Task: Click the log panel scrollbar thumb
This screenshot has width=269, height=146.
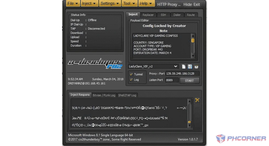Action: [x=190, y=122]
